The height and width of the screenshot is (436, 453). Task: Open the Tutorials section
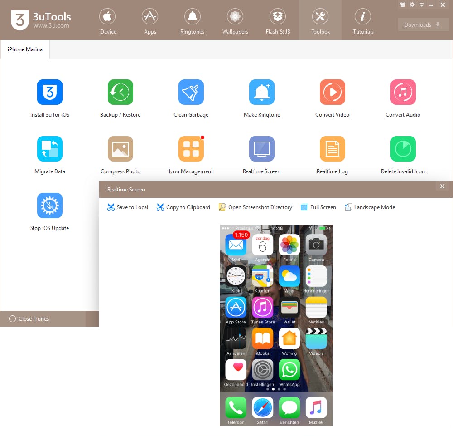tap(363, 20)
